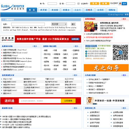Browse the 玩具 buyer category
This screenshot has height=129, width=129.
click(49, 94)
